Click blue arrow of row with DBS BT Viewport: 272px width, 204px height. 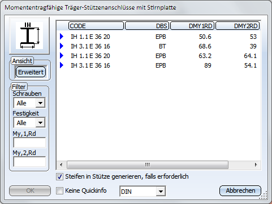pos(62,46)
